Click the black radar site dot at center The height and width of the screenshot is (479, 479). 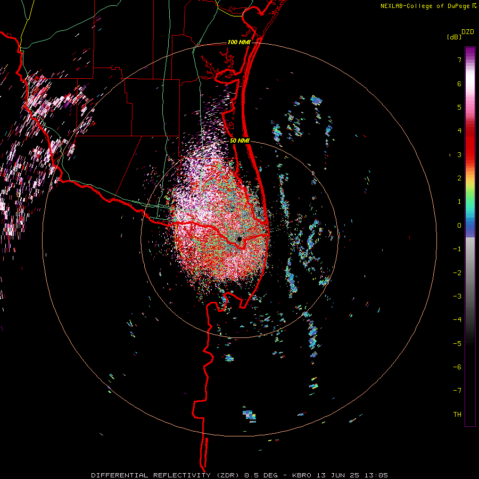[240, 239]
